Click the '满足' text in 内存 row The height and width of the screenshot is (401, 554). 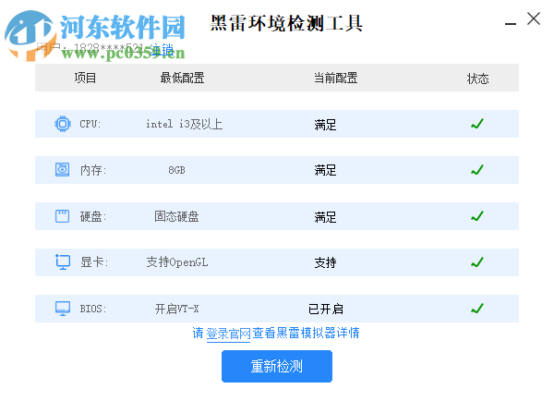point(325,170)
